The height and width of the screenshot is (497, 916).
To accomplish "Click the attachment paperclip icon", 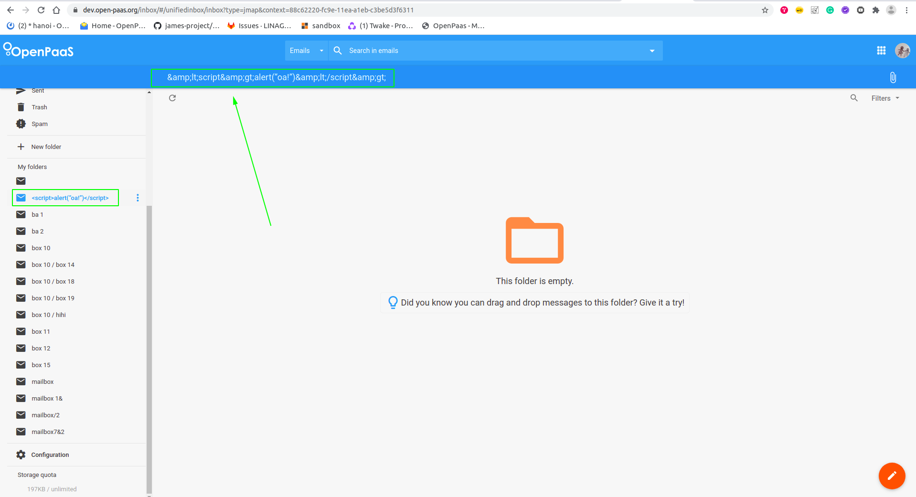I will click(892, 77).
